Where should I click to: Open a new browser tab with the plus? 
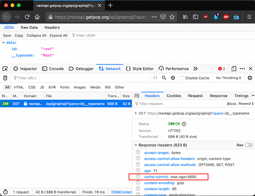(x=110, y=5)
